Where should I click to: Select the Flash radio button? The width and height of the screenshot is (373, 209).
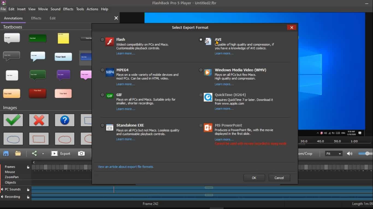102,39
